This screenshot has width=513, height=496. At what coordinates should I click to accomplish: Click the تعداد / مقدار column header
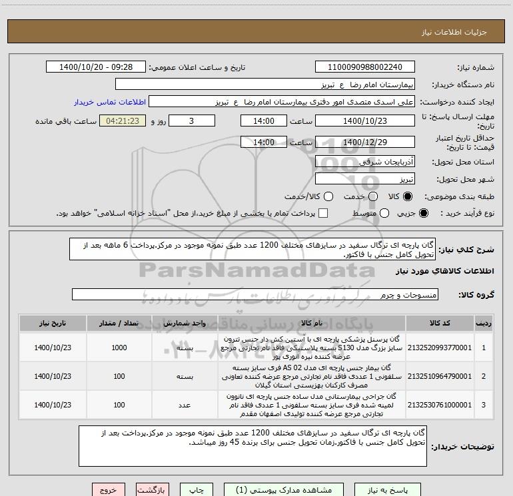coord(119,324)
